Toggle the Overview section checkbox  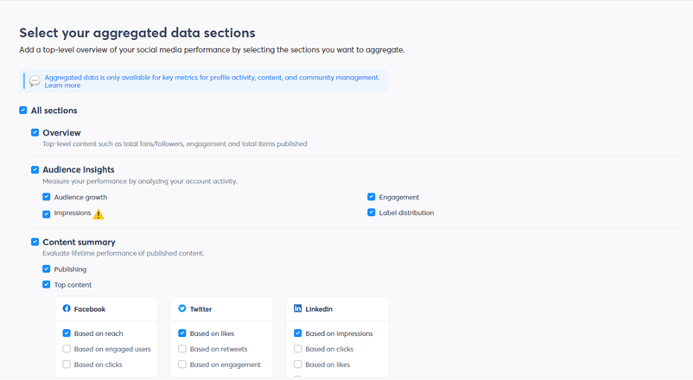coord(35,133)
